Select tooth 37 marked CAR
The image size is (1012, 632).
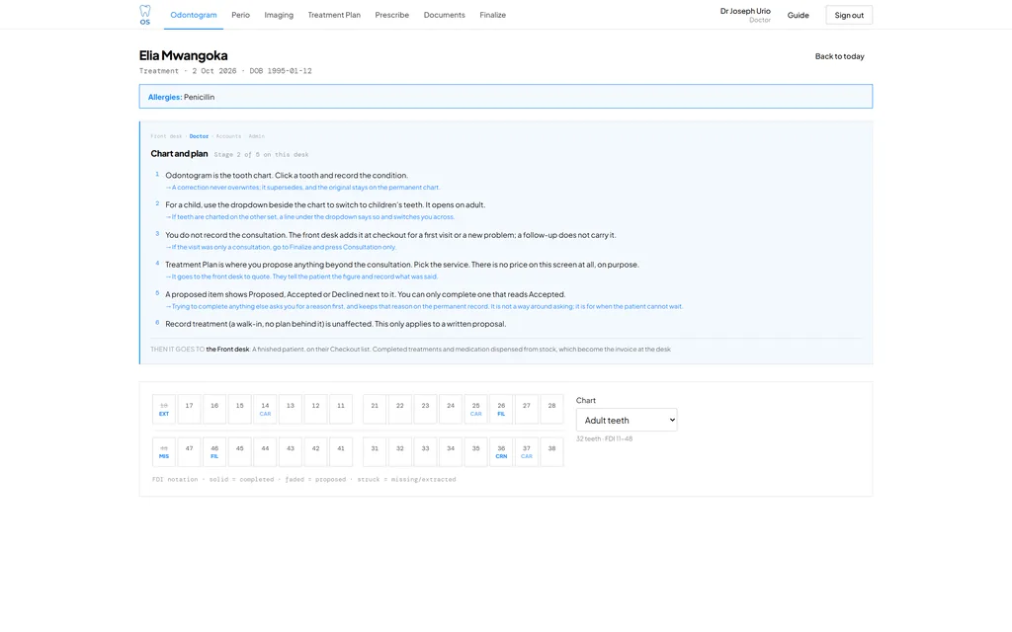click(x=527, y=451)
